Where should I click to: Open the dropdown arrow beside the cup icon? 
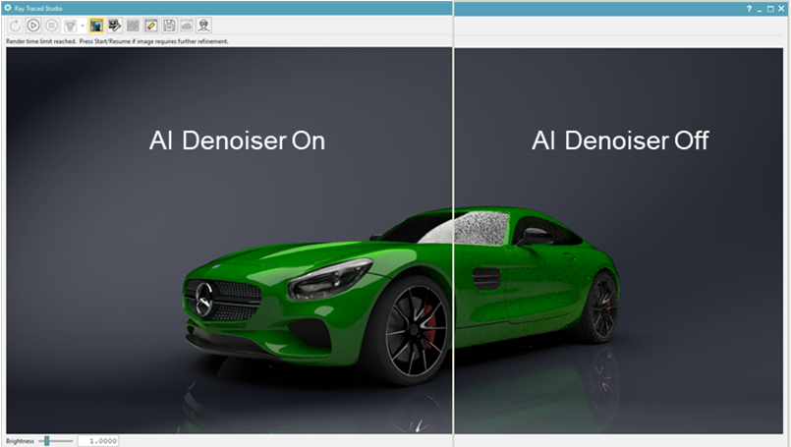coord(83,26)
